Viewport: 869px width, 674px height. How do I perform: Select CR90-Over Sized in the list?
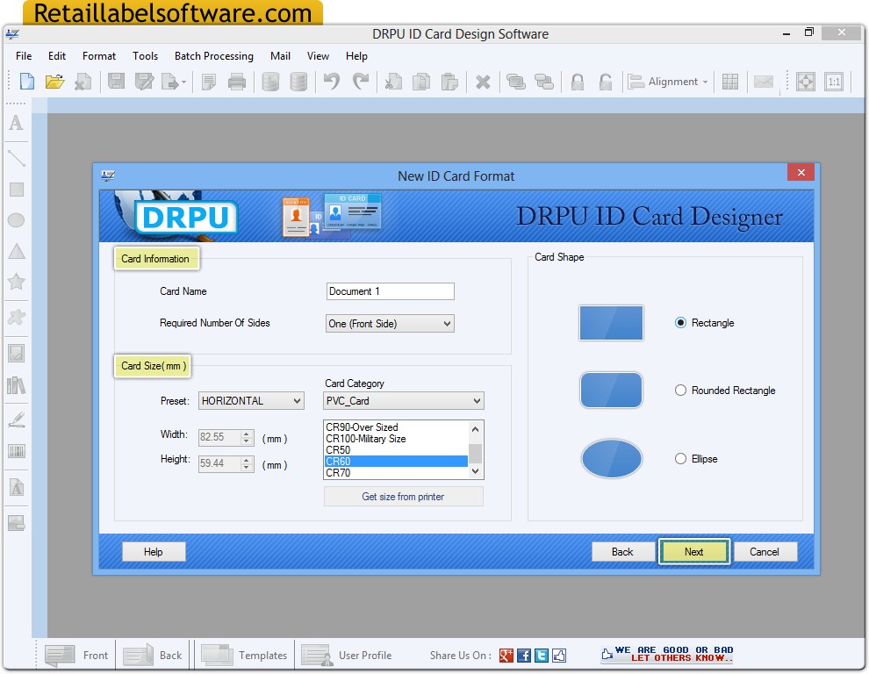tap(396, 427)
